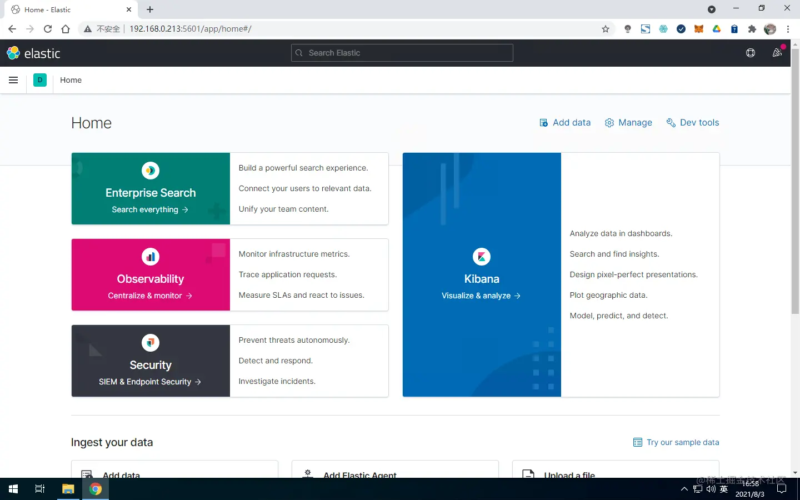Switch the input language indicator 英
This screenshot has height=500, width=800.
(724, 489)
